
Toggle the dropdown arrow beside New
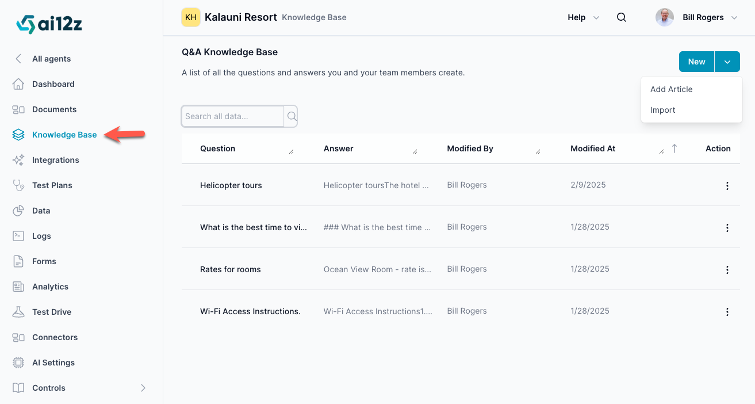(727, 62)
